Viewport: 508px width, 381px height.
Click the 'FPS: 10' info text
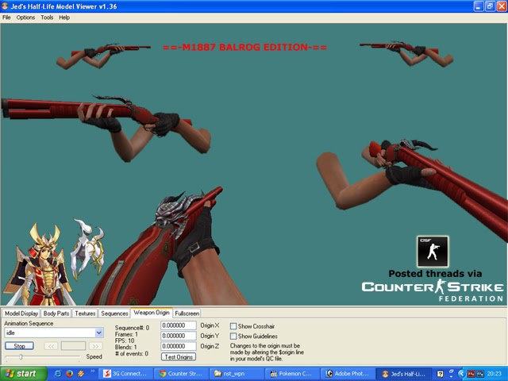[125, 341]
